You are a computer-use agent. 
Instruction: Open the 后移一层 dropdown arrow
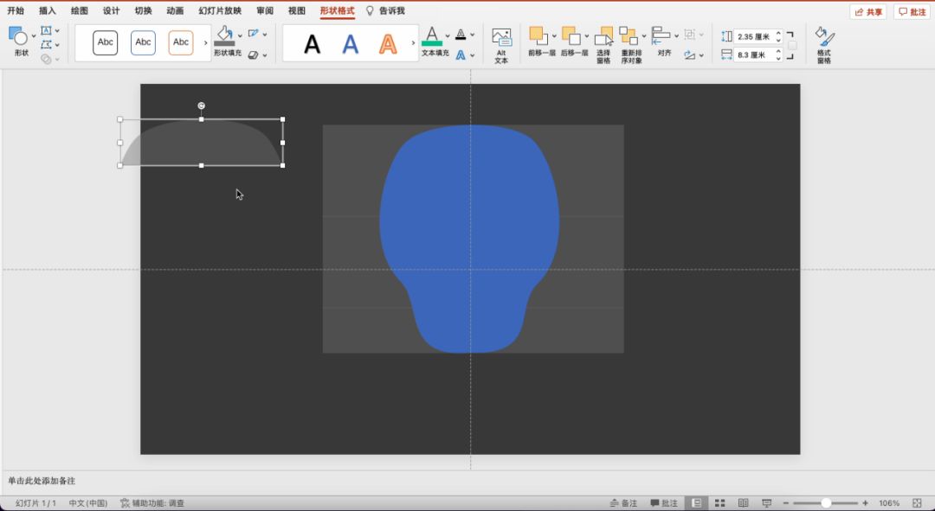(586, 36)
